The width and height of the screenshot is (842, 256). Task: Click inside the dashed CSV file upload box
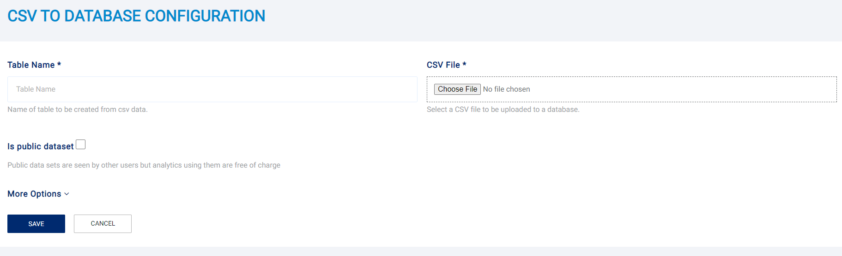tap(631, 89)
